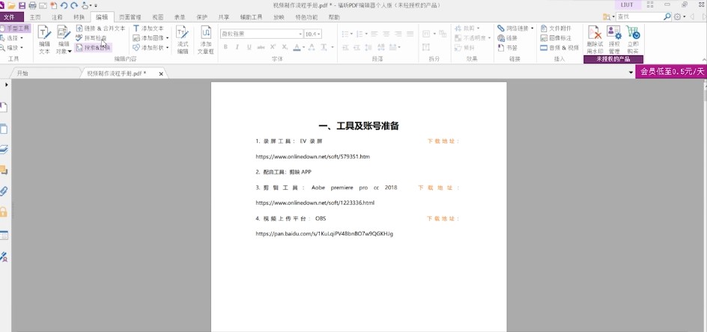
Task: Open the bookmarks panel in the left sidebar
Action: click(4, 107)
